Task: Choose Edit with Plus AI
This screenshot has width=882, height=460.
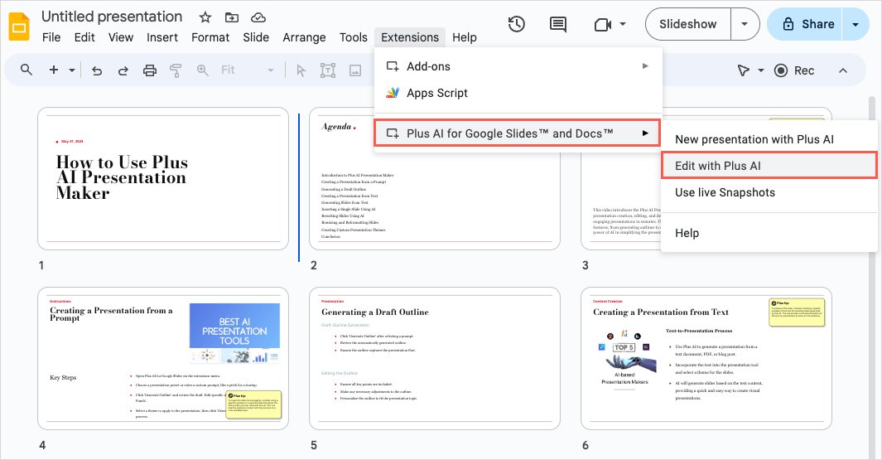Action: pyautogui.click(x=769, y=166)
